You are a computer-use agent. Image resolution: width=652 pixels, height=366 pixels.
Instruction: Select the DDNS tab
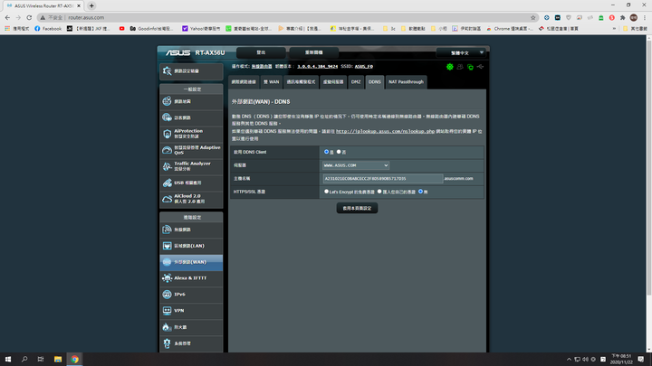(375, 82)
